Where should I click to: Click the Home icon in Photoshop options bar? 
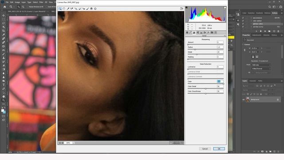5,7
